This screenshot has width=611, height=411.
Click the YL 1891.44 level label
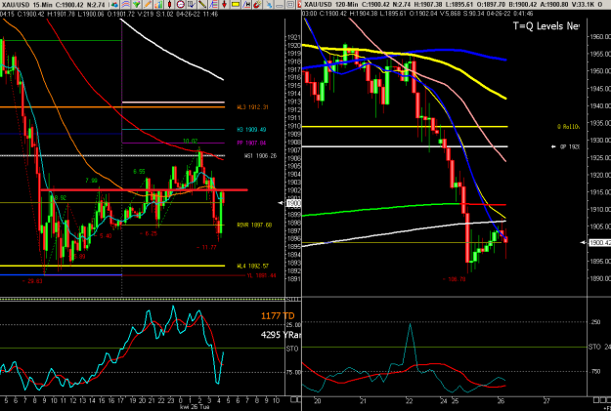[x=261, y=275]
